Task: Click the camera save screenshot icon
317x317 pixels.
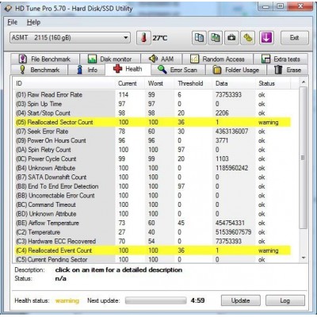Action: click(231, 38)
